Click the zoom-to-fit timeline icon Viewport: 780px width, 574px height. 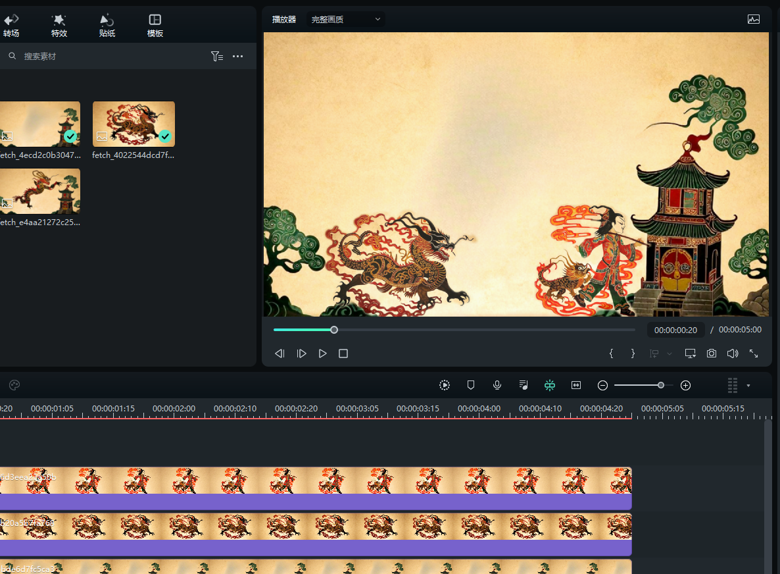point(576,385)
